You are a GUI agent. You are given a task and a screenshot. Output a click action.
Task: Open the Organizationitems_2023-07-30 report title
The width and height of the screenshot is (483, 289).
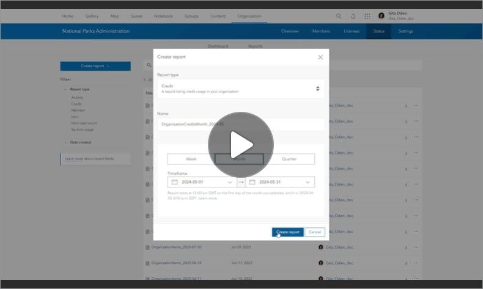click(x=177, y=247)
